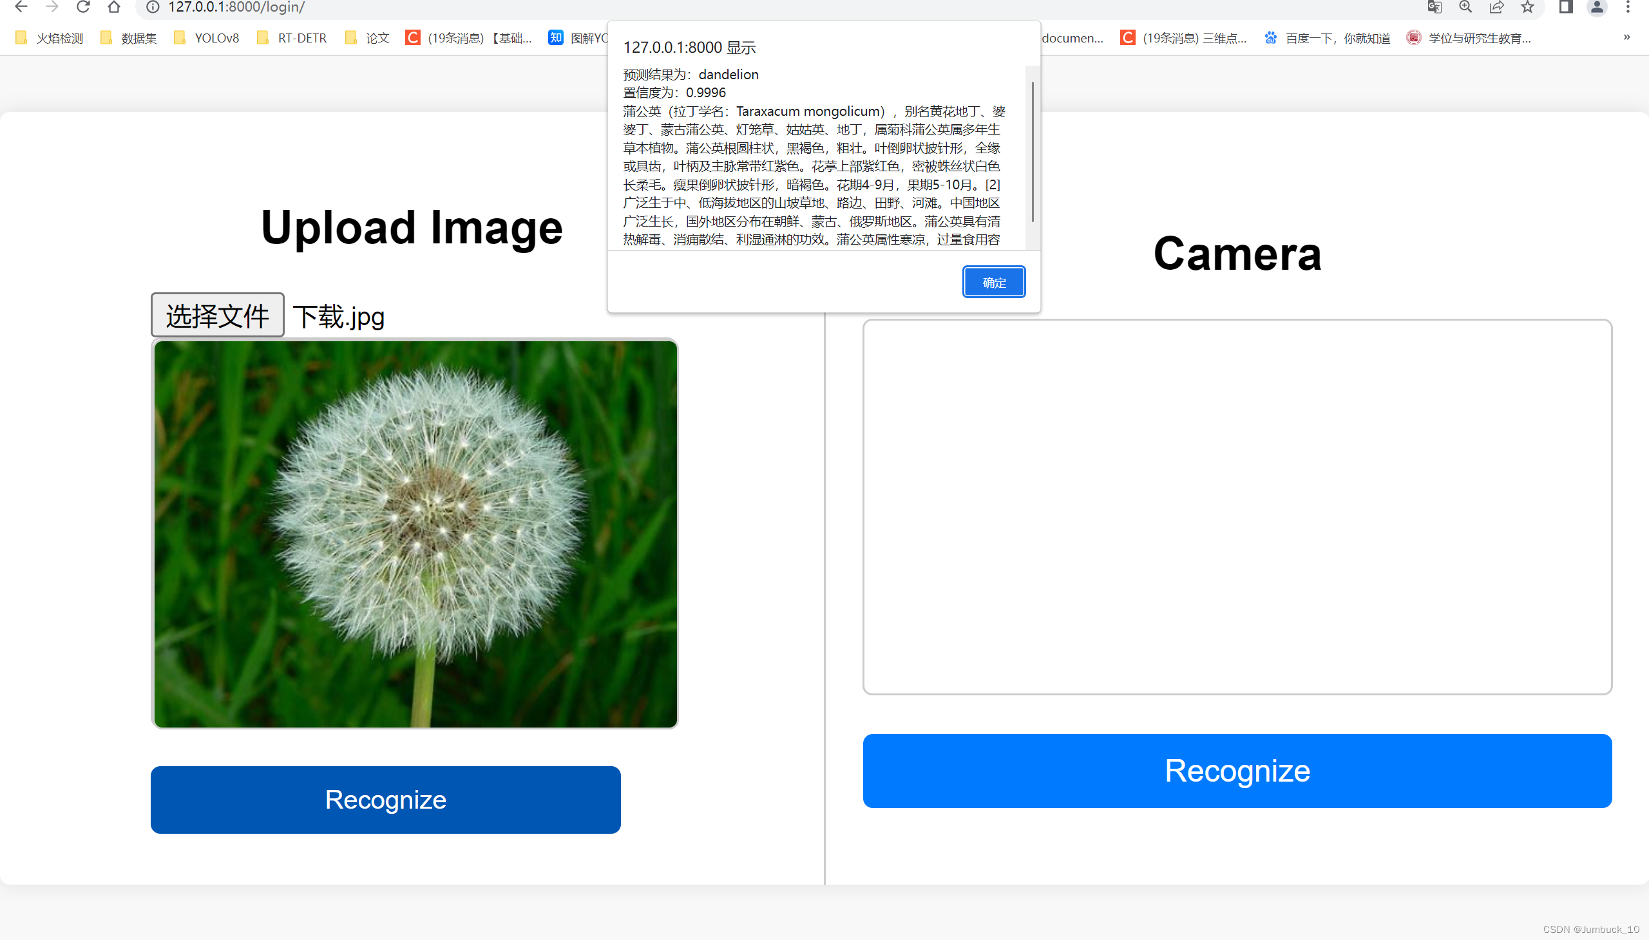The height and width of the screenshot is (940, 1649).
Task: Click Recognize under Camera
Action: point(1237,771)
